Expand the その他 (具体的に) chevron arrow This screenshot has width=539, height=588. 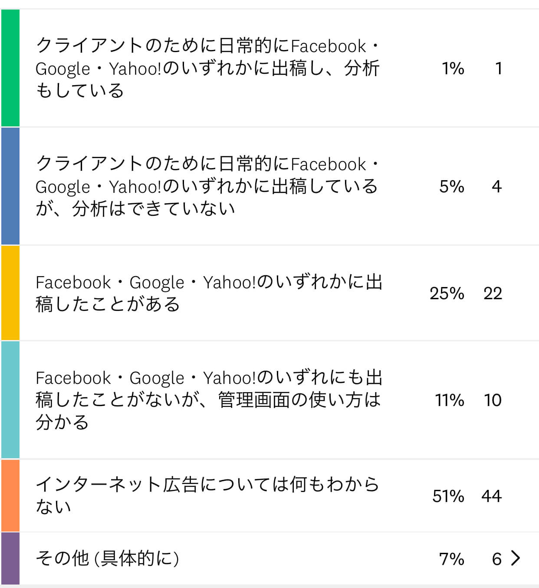516,558
